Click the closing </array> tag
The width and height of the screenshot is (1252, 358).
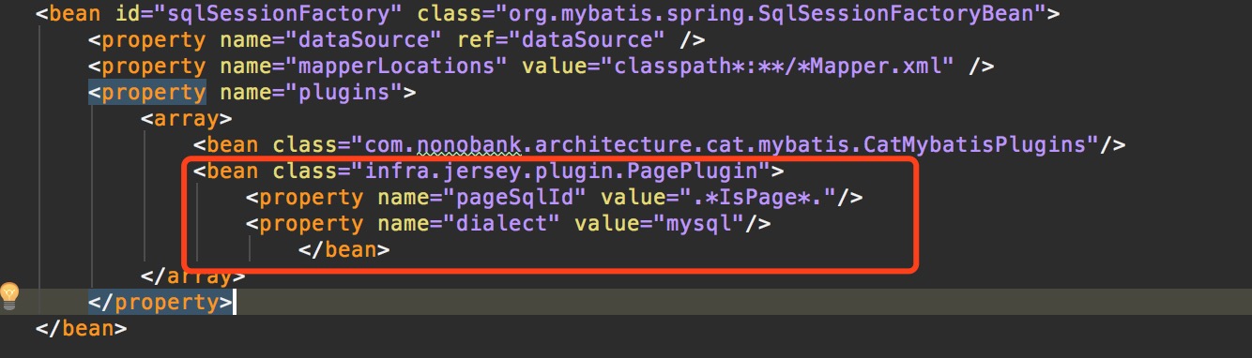192,276
